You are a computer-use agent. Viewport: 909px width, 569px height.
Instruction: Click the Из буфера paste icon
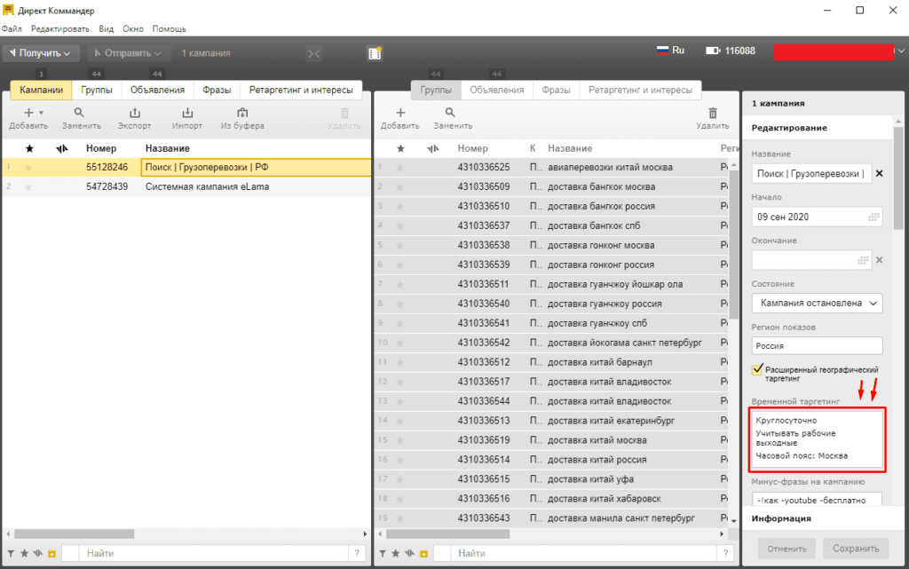242,113
